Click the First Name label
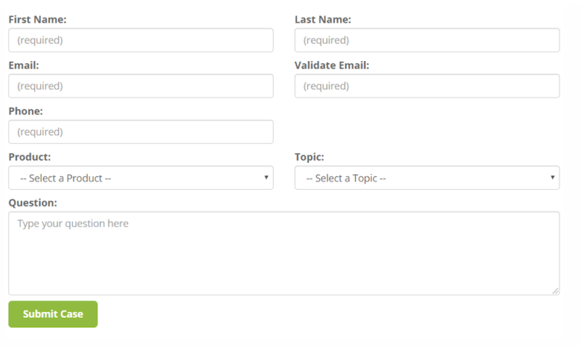 click(38, 20)
